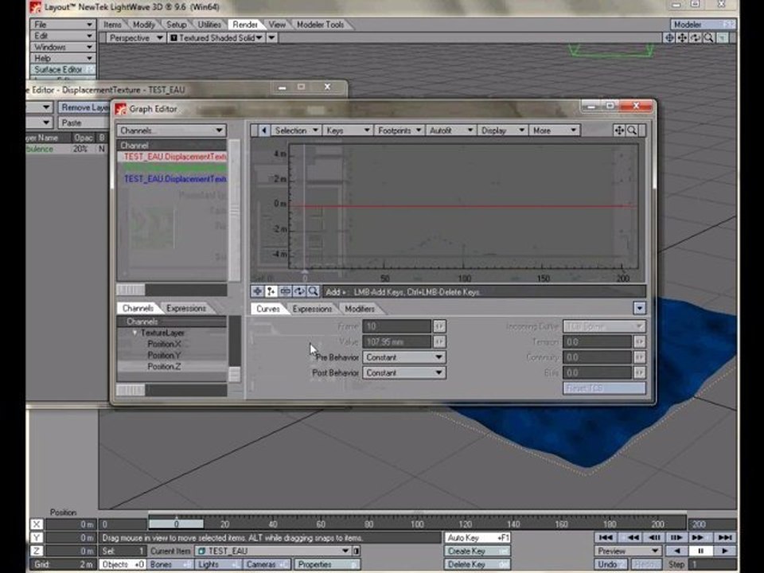Open the Preview dropdown

pyautogui.click(x=628, y=551)
